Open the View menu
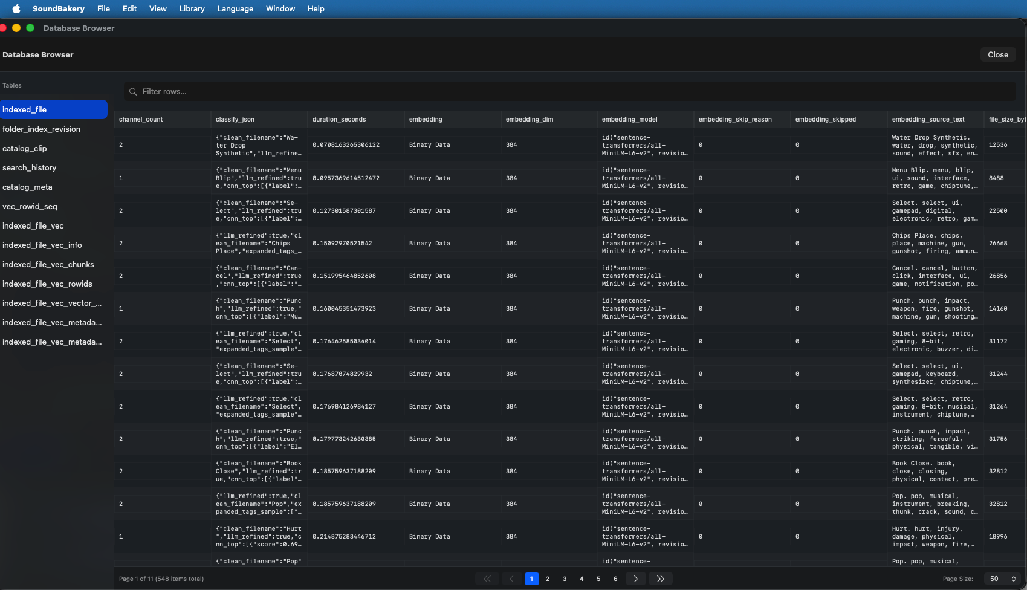The height and width of the screenshot is (590, 1027). [x=158, y=8]
